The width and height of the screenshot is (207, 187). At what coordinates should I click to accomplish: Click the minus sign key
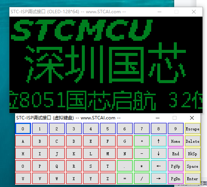(142, 153)
